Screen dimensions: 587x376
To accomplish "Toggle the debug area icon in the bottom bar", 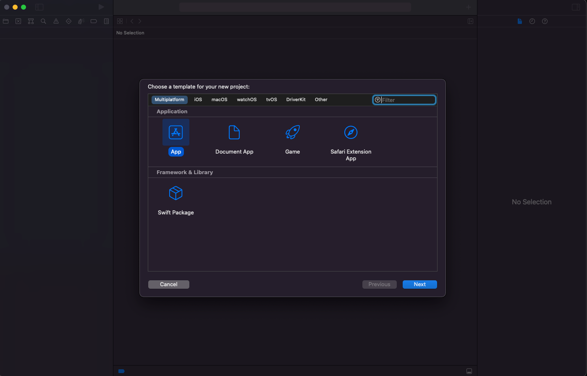I will click(469, 371).
